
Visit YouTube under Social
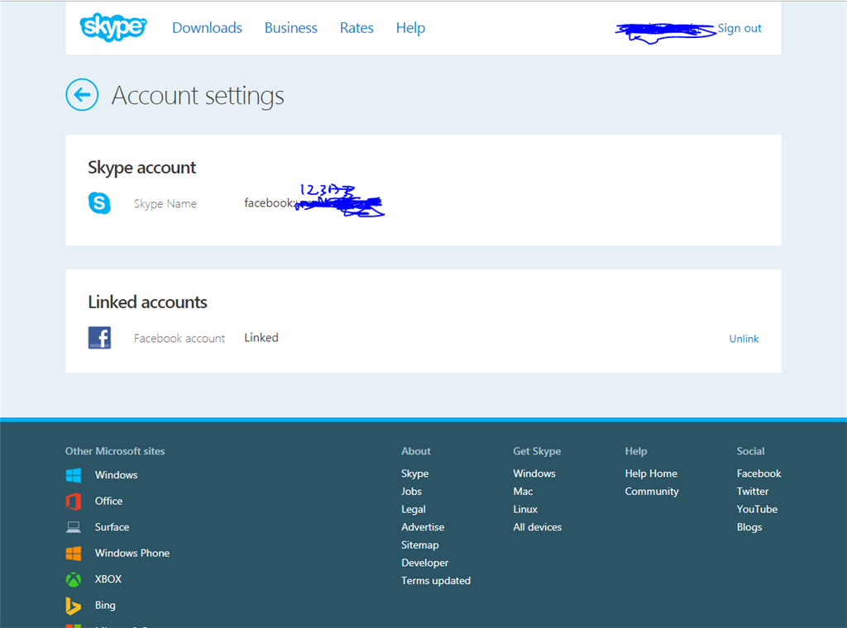[x=757, y=509]
